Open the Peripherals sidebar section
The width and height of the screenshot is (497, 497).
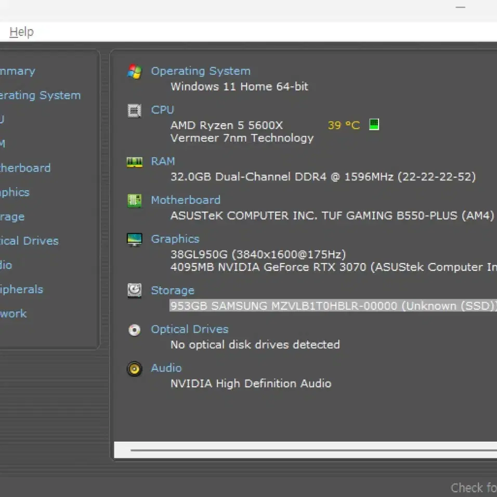pyautogui.click(x=21, y=290)
